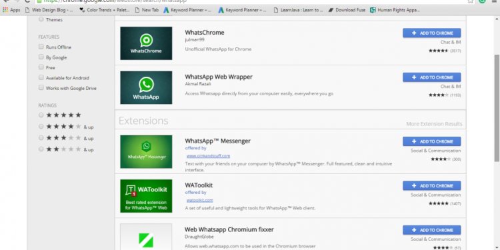Enable the Runs Offline filter

pos(41,47)
